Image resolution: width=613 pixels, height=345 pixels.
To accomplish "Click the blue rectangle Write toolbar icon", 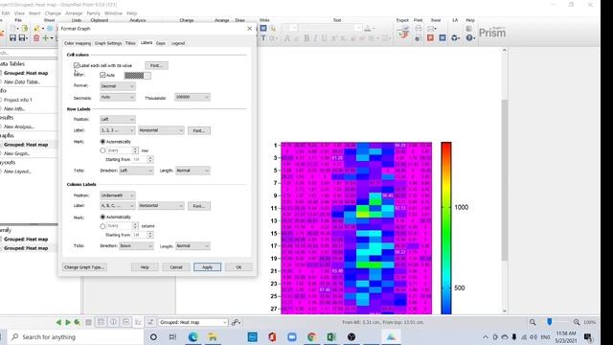I will [263, 28].
